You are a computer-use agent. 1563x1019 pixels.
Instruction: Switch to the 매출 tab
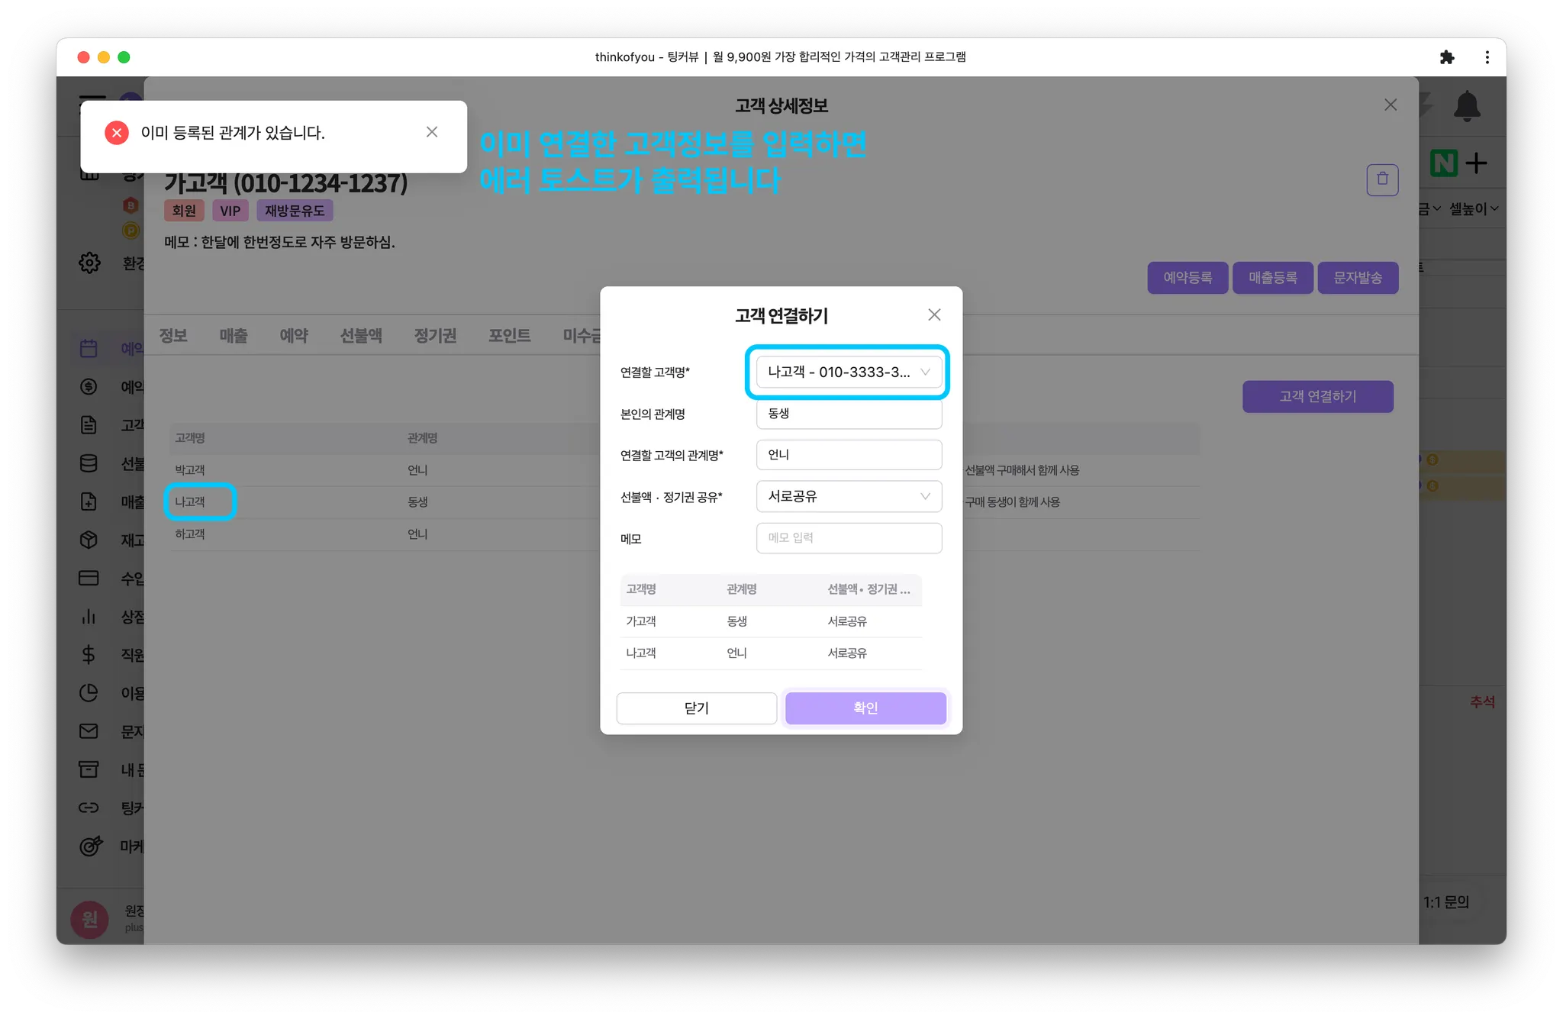point(234,335)
